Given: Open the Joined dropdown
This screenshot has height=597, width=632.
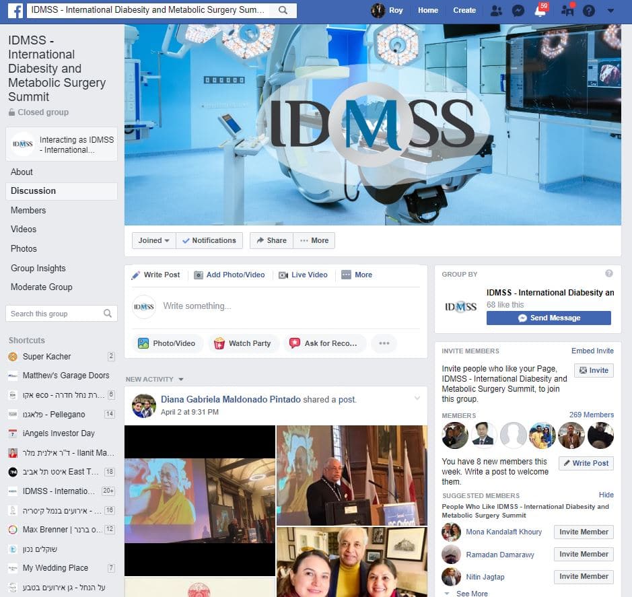Looking at the screenshot, I should 154,240.
